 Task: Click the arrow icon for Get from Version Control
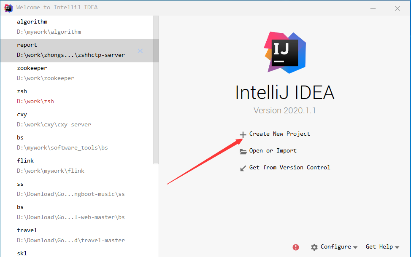point(243,168)
